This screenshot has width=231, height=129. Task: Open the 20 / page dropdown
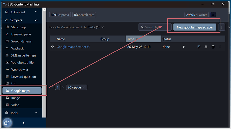pyautogui.click(x=76, y=87)
